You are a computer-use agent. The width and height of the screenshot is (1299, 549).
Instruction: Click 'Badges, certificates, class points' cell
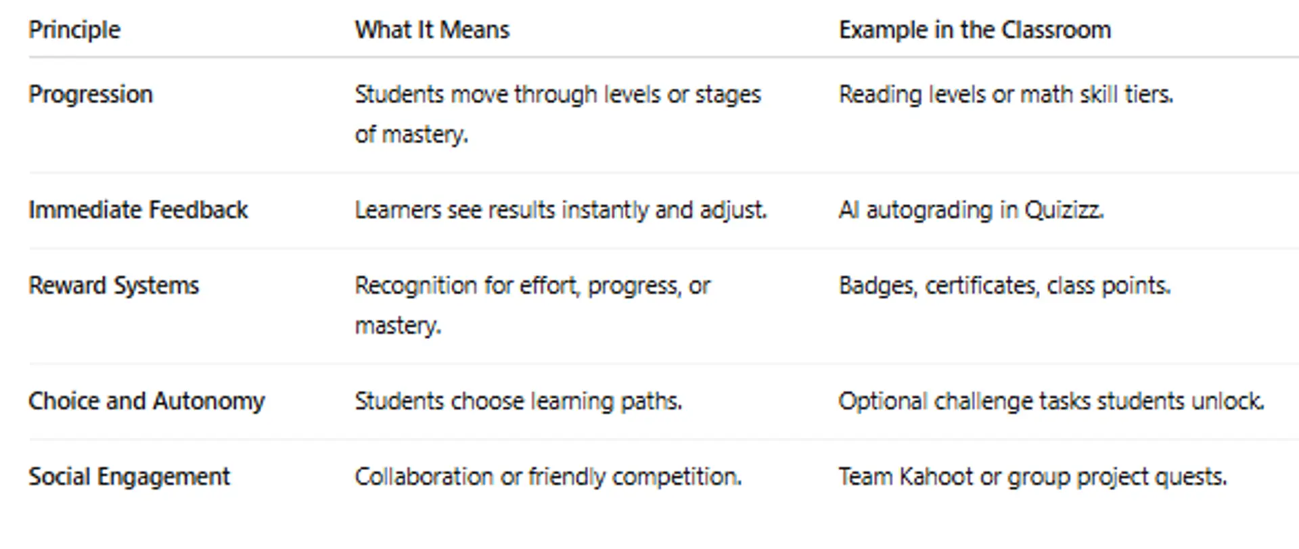coord(1004,285)
